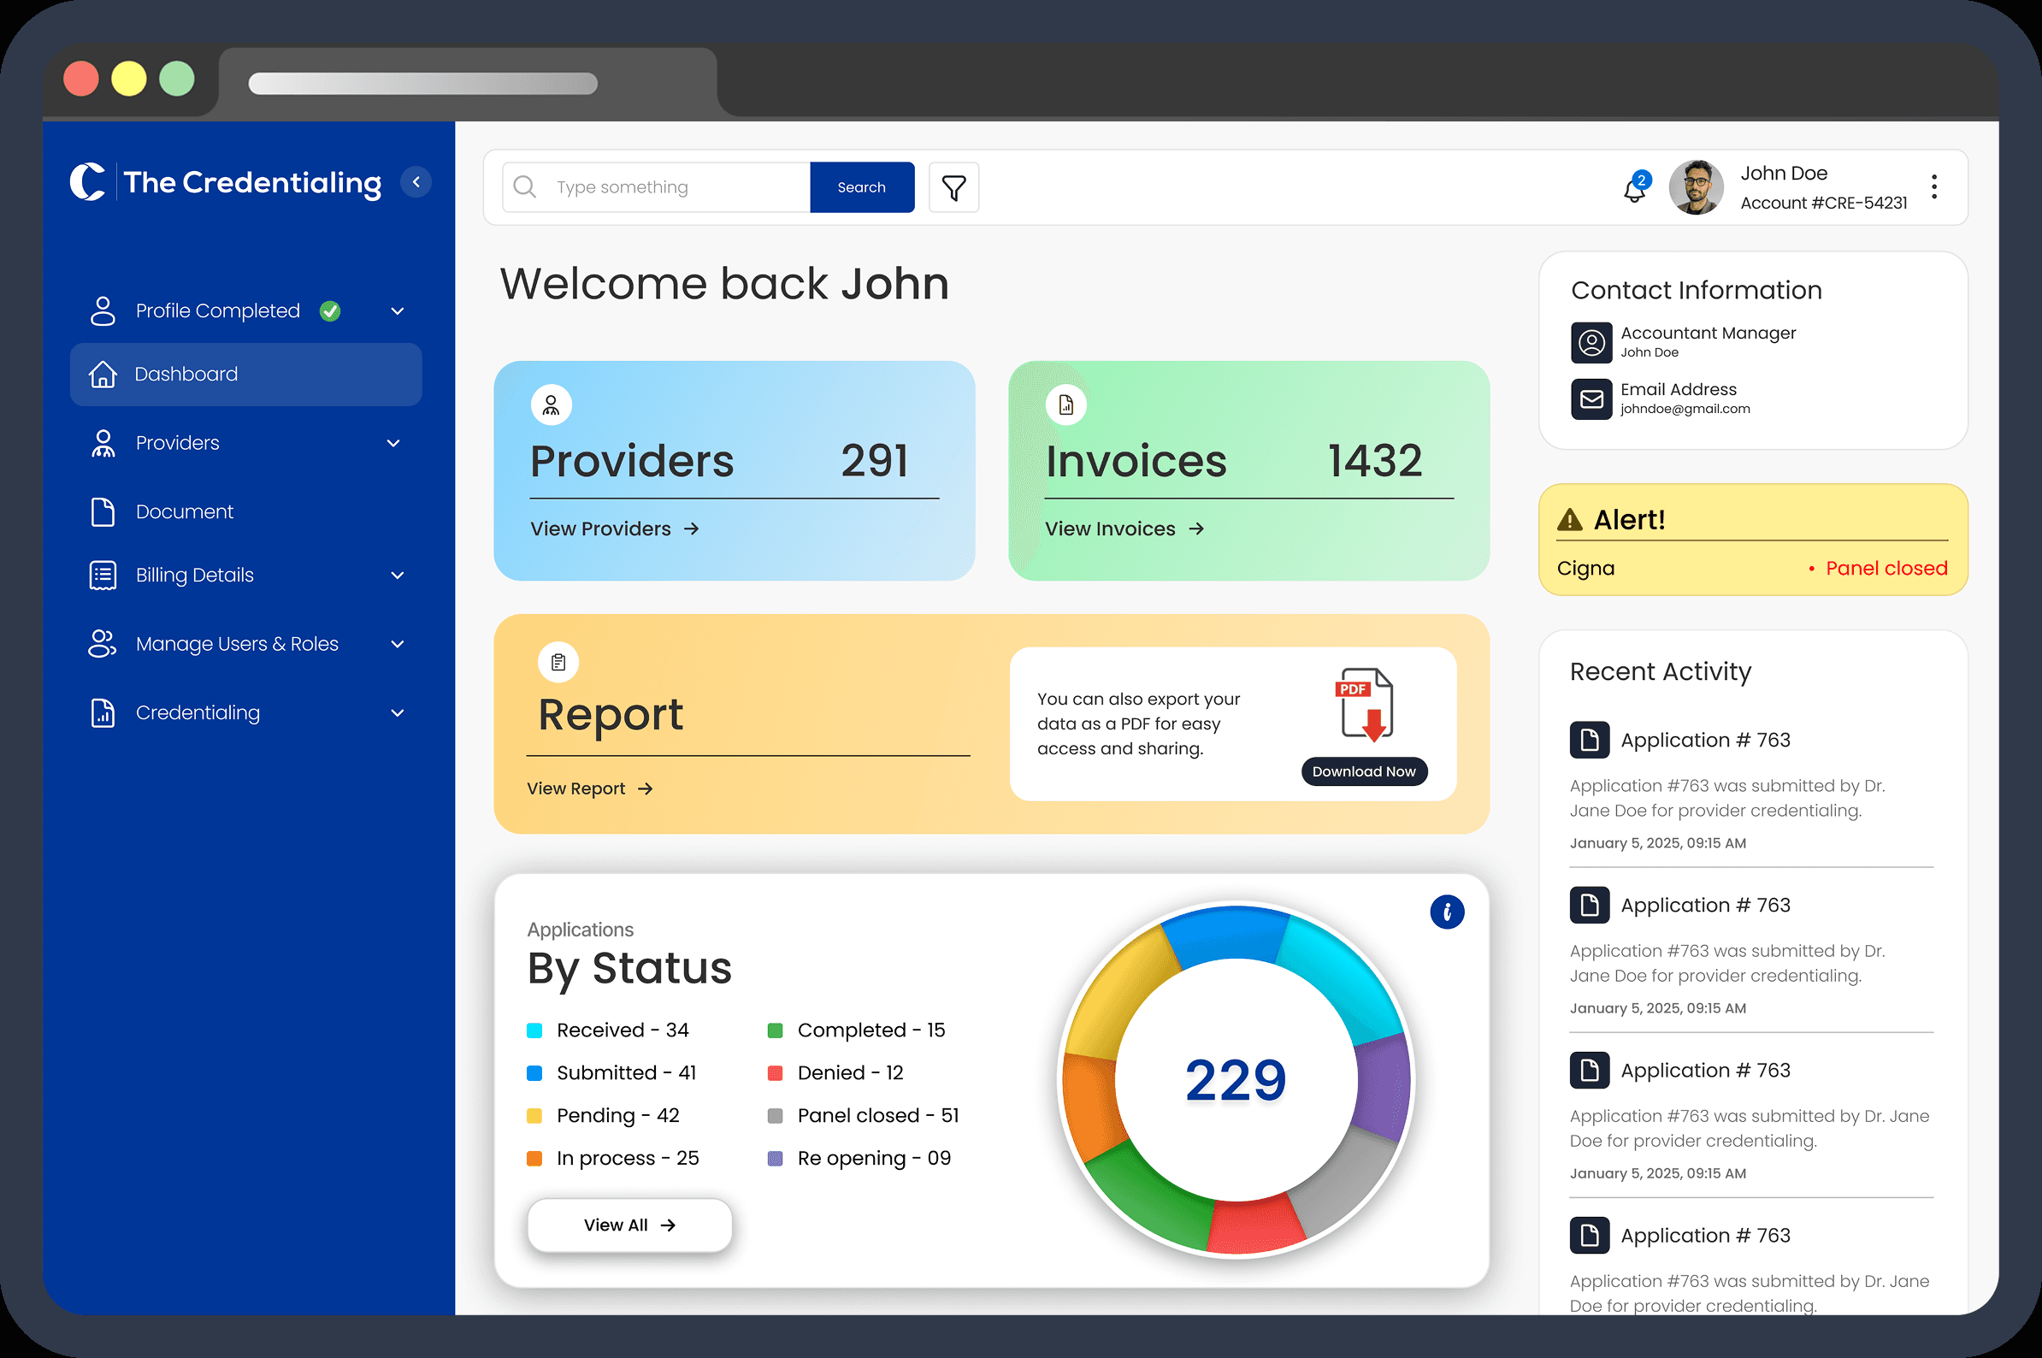This screenshot has height=1358, width=2042.
Task: Open the Document section in the sidebar
Action: coord(185,511)
